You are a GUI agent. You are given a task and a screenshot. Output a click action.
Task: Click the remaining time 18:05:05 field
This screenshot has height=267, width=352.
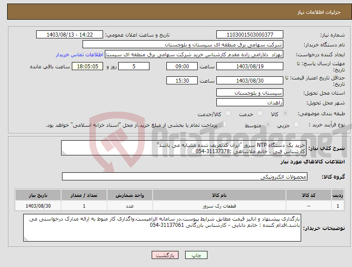click(x=87, y=66)
